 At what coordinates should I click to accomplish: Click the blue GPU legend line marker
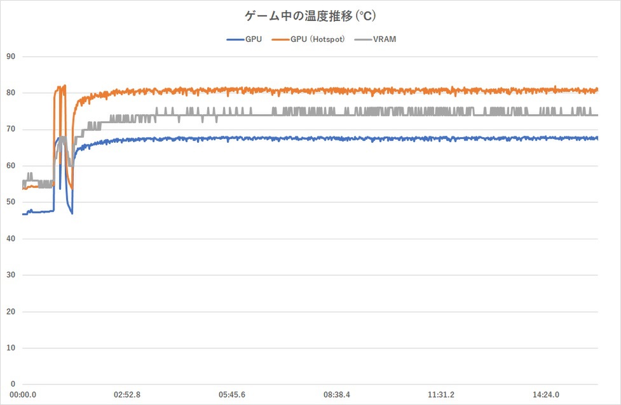pos(235,39)
